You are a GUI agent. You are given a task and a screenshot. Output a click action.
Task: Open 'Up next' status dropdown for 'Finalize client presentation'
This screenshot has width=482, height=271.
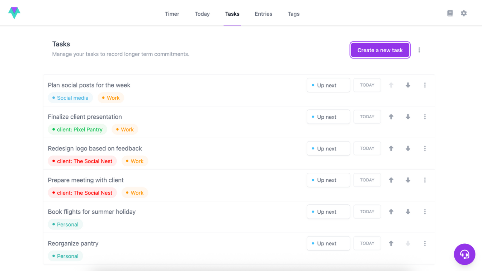point(328,117)
